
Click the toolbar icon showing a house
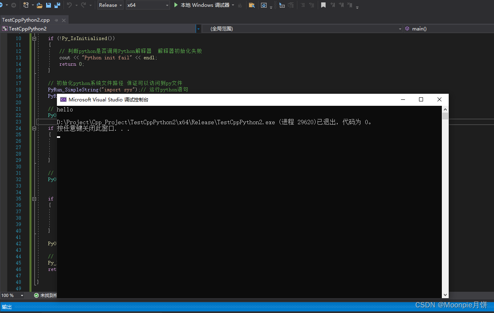pos(264,5)
